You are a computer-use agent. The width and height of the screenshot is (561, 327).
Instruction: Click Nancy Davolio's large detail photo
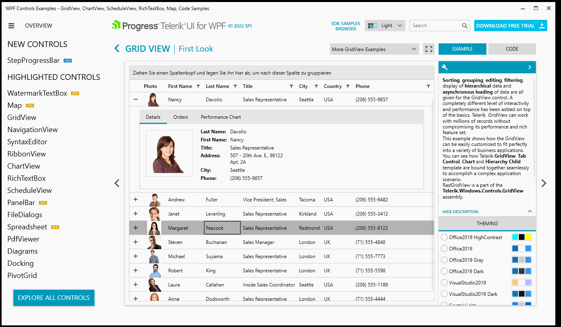click(169, 153)
